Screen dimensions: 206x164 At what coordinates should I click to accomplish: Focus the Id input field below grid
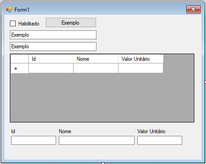click(34, 140)
